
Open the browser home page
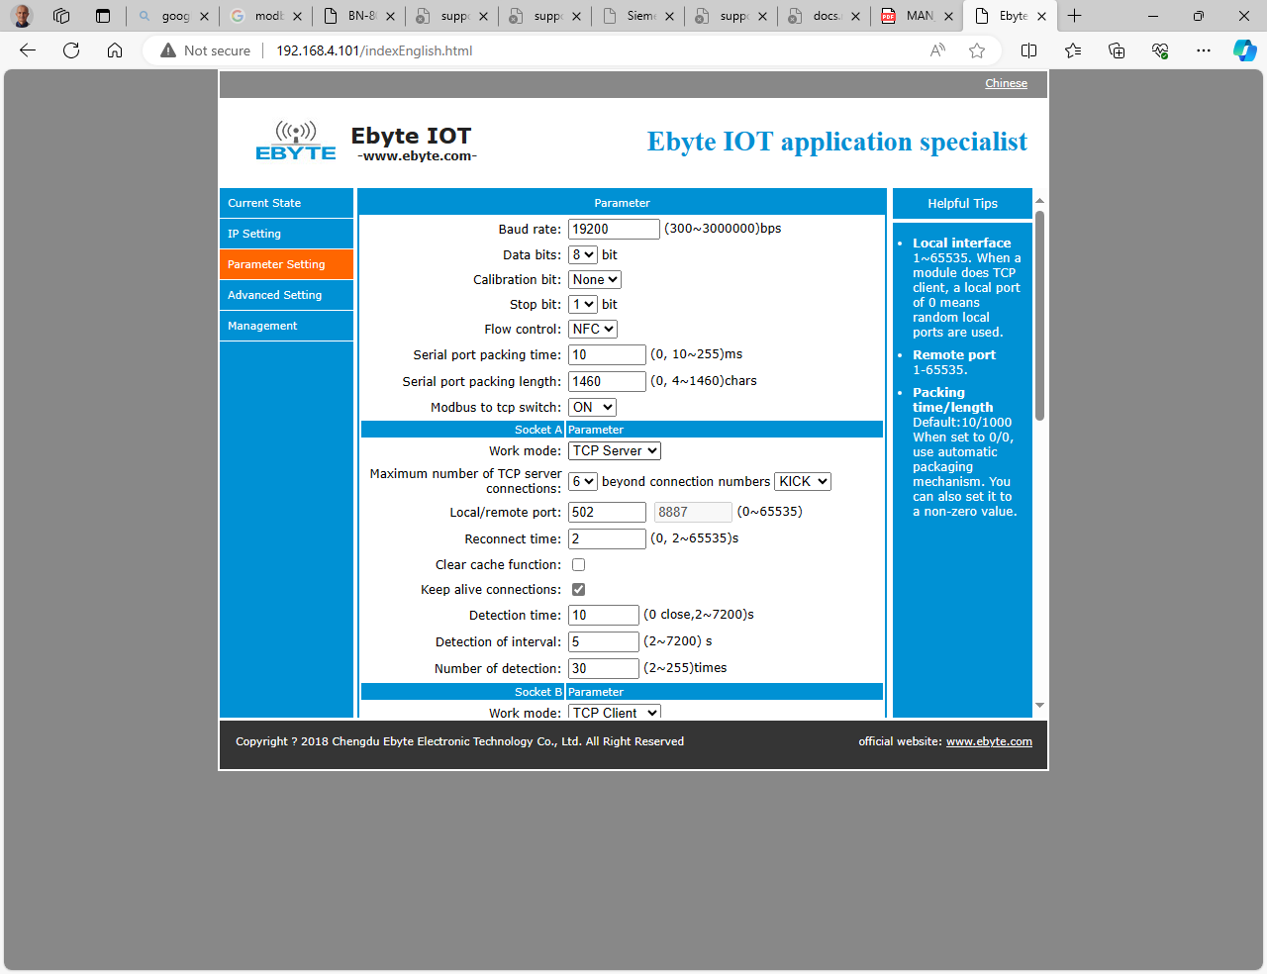tap(115, 50)
